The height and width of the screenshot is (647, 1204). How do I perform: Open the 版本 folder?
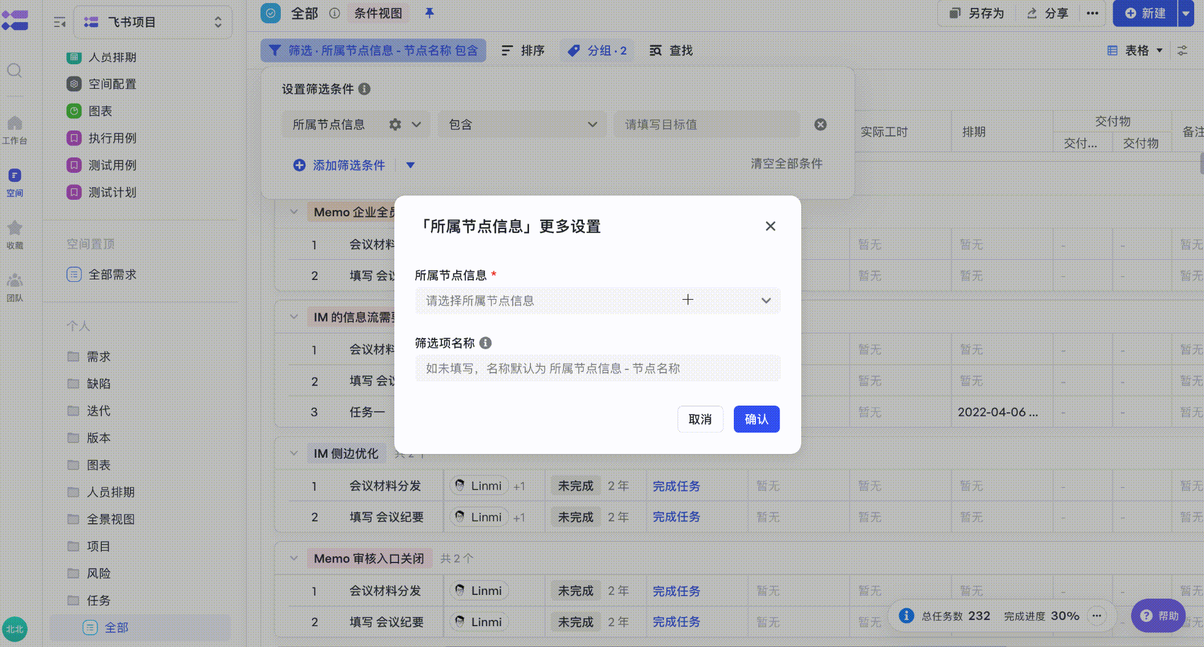(x=98, y=437)
